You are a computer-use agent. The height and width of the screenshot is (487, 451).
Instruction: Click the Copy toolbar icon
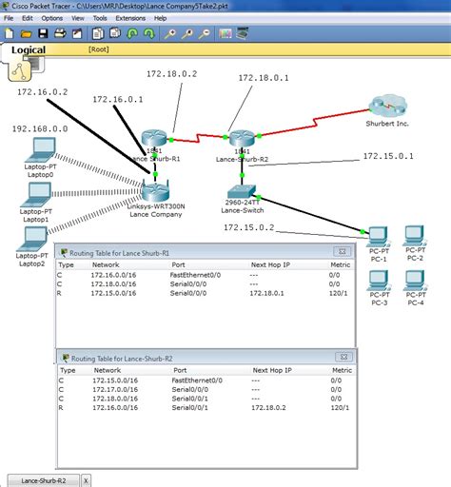coord(98,33)
